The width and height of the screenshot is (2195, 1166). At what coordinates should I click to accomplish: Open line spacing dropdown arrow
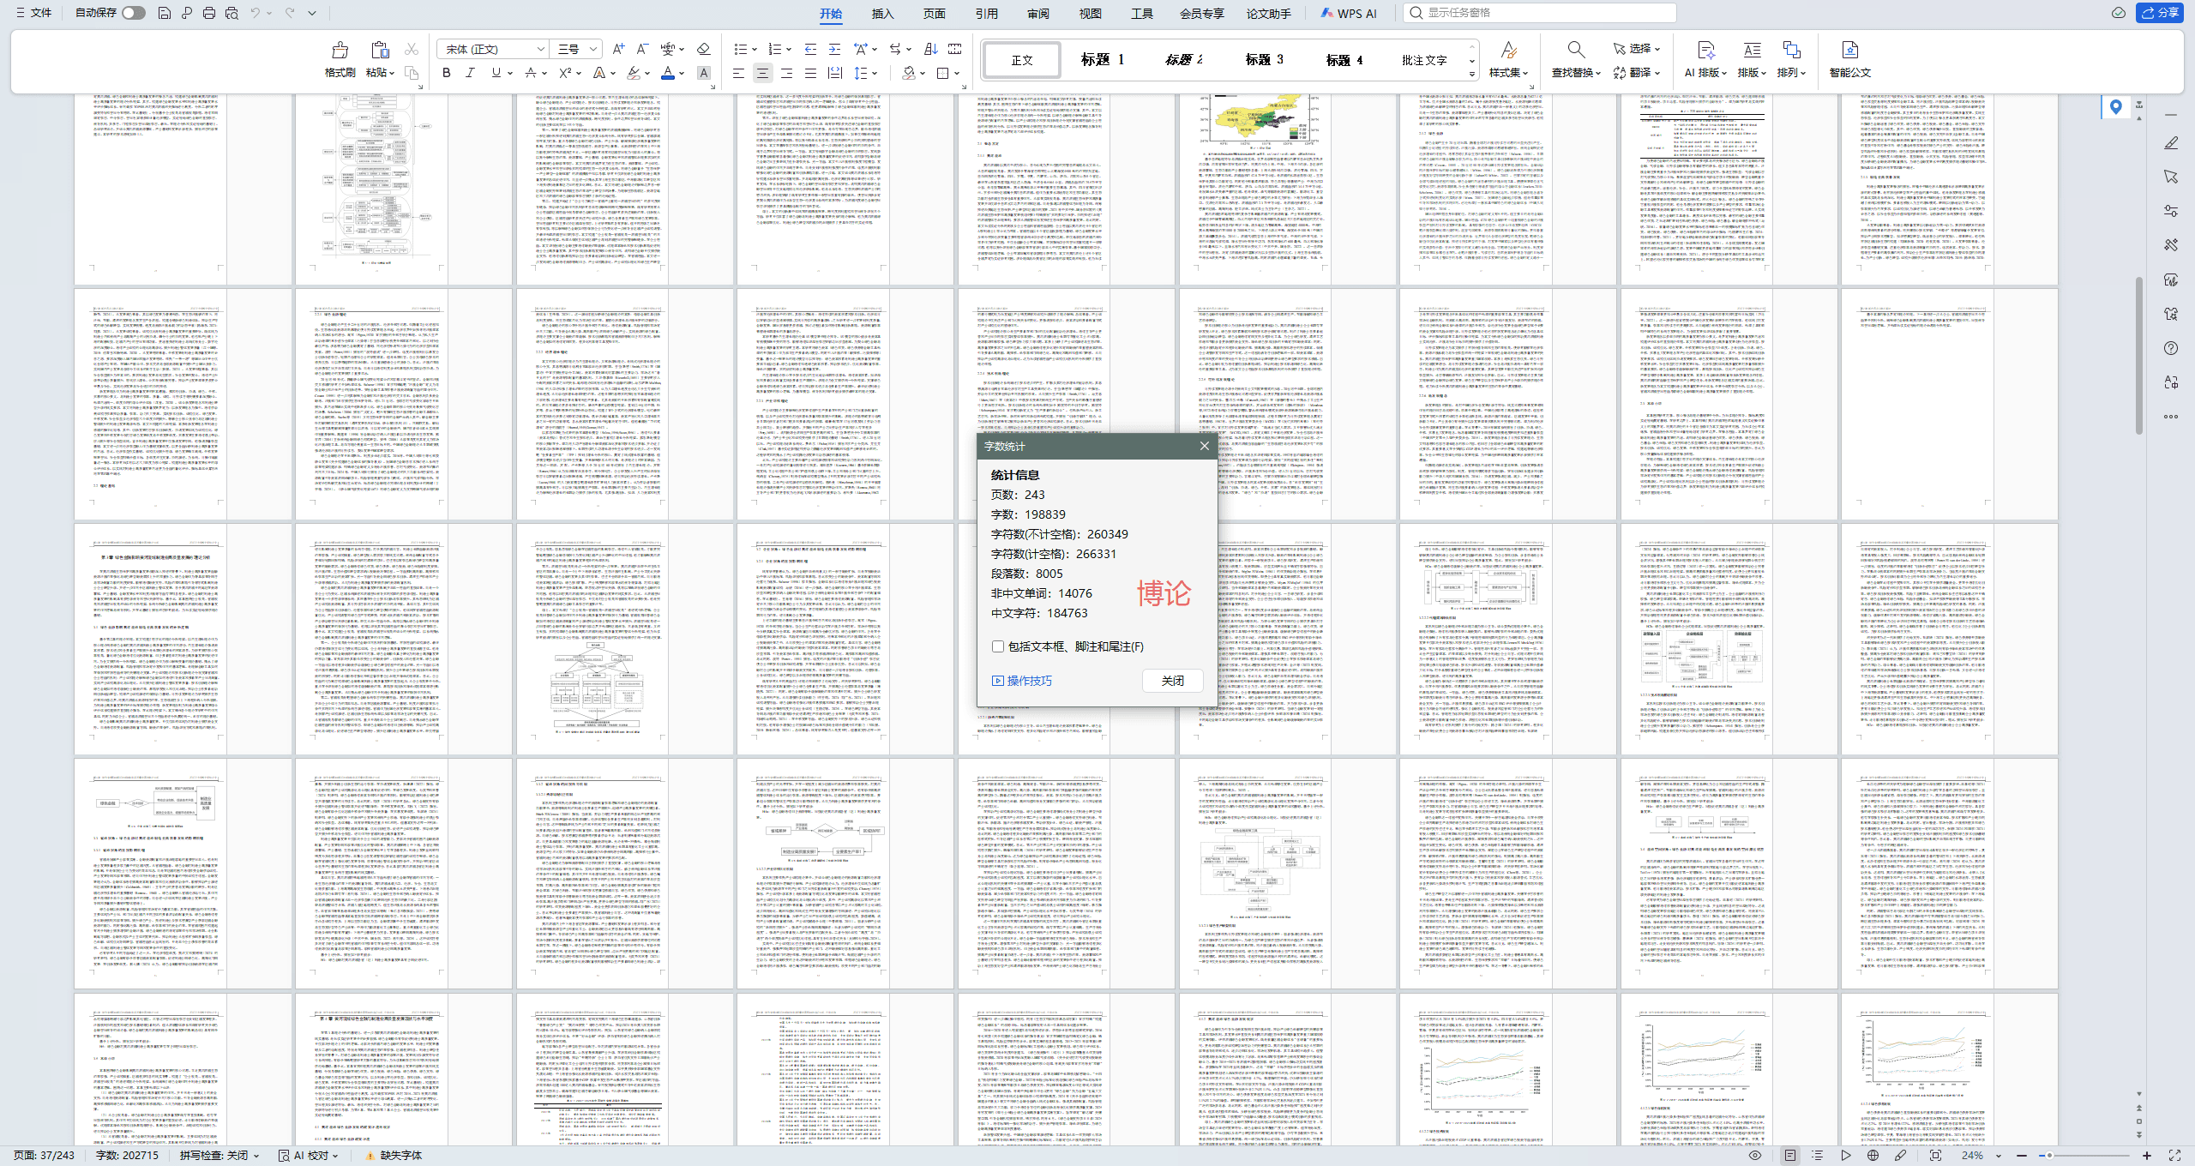tap(875, 73)
